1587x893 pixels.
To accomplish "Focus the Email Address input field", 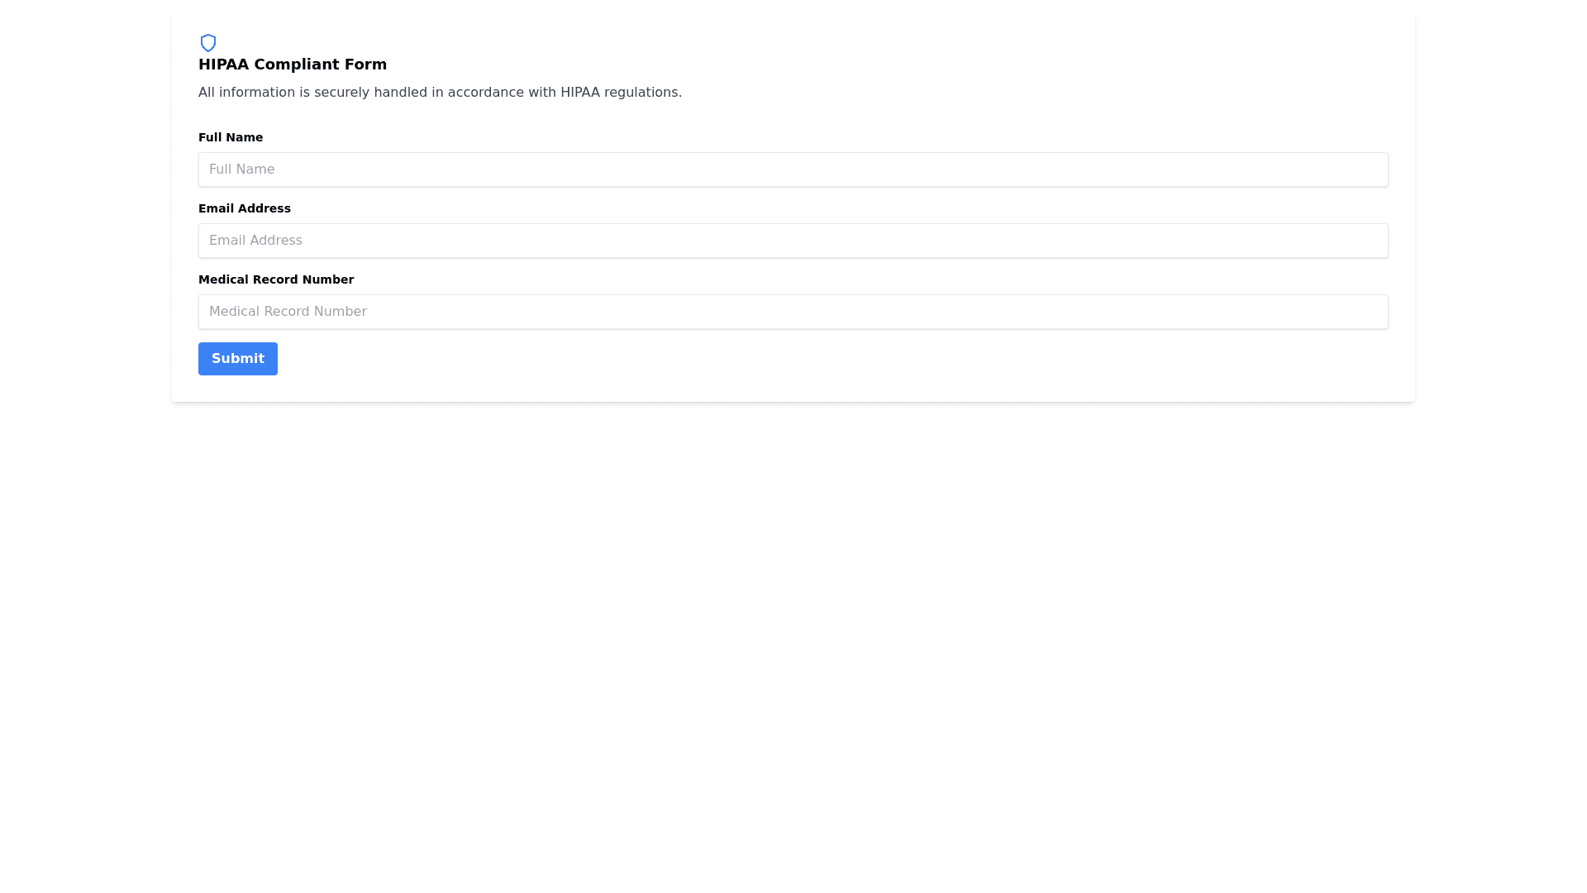I will pos(792,241).
